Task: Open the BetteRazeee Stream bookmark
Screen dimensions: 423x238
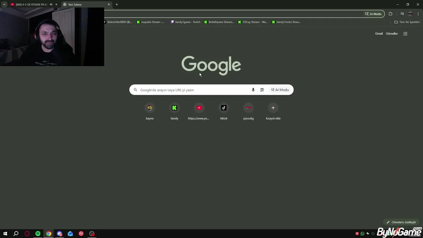Action: tap(219, 22)
